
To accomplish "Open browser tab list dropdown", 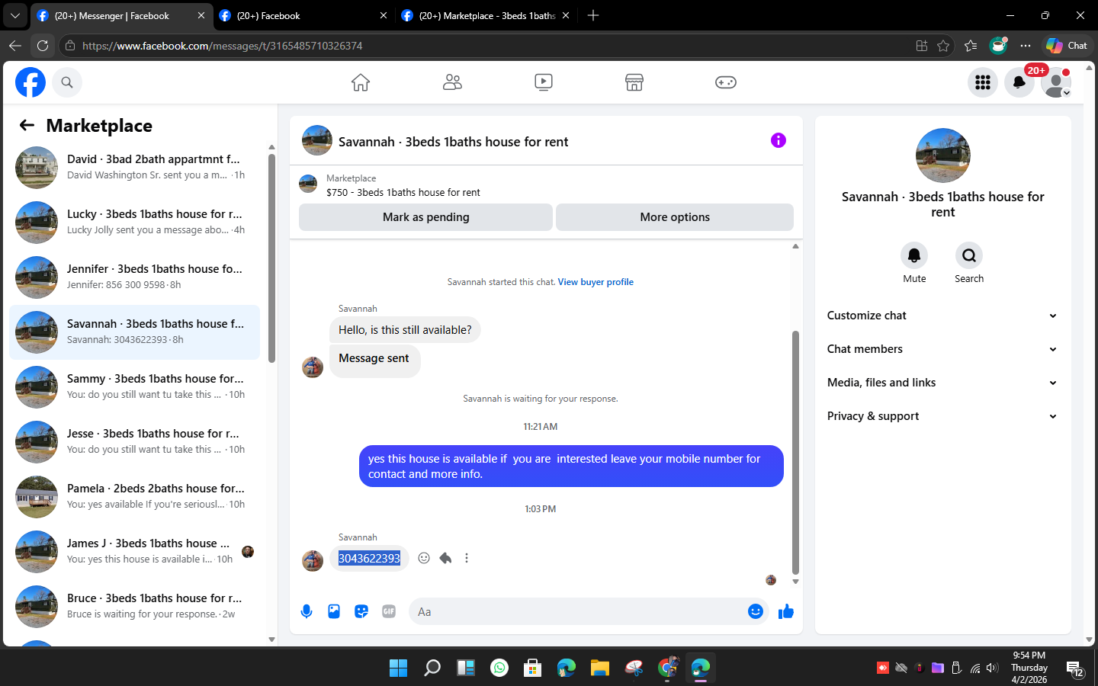I will 14,15.
